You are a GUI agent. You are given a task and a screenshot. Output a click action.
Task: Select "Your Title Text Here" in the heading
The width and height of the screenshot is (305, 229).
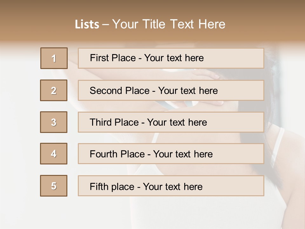pos(169,24)
